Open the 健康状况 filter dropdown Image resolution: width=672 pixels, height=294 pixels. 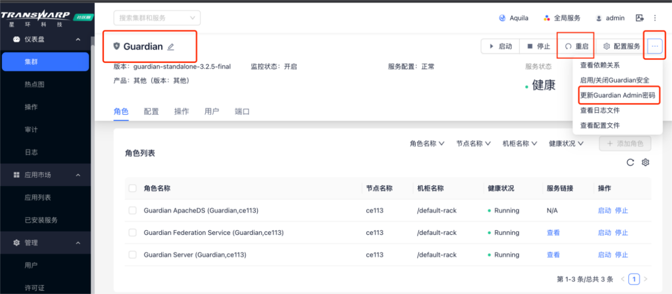tap(566, 144)
